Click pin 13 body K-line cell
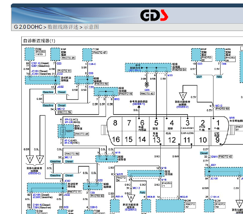Screen dimensions: 243x214 click(156, 139)
